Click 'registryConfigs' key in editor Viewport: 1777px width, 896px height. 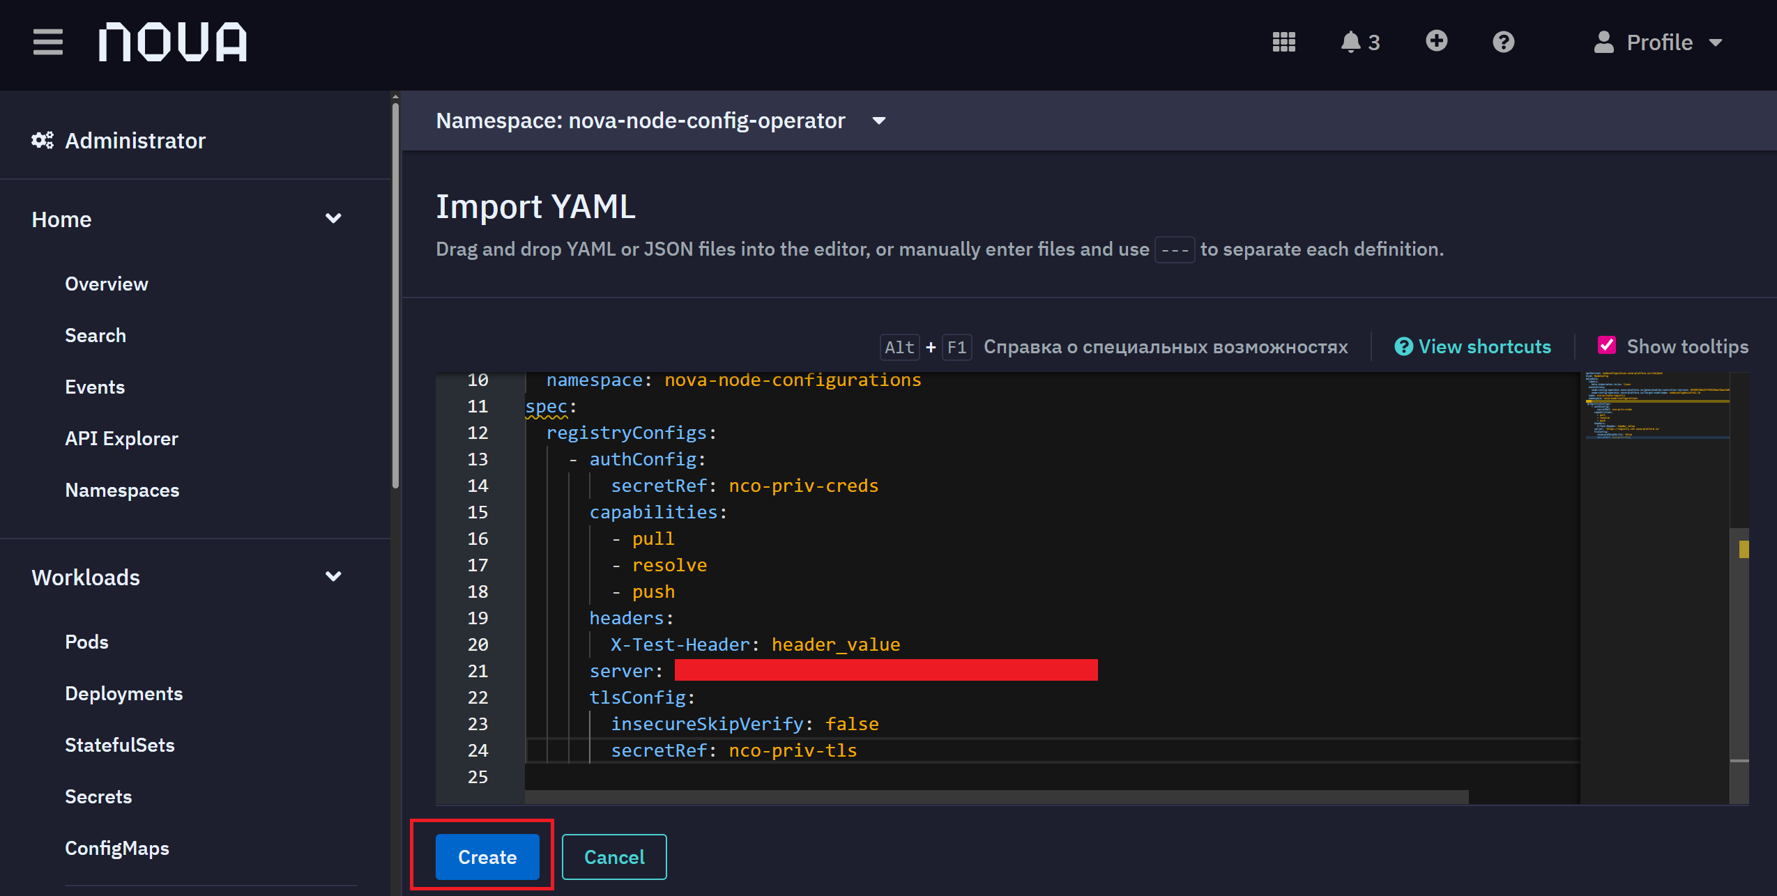pos(627,433)
